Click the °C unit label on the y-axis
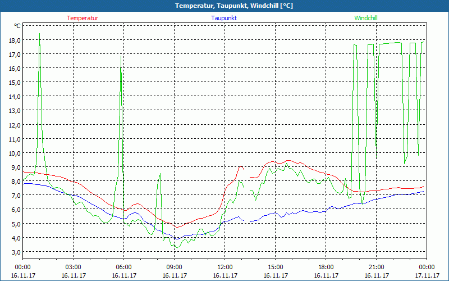 point(17,26)
